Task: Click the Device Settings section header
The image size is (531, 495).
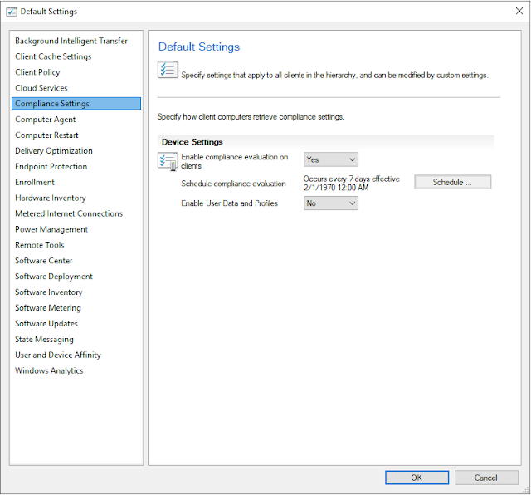Action: pyautogui.click(x=325, y=142)
